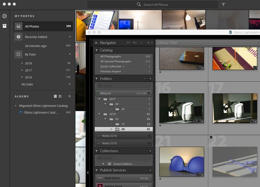Image resolution: width=260 pixels, height=187 pixels.
Task: Add a new album with plus icon
Action: [69, 96]
